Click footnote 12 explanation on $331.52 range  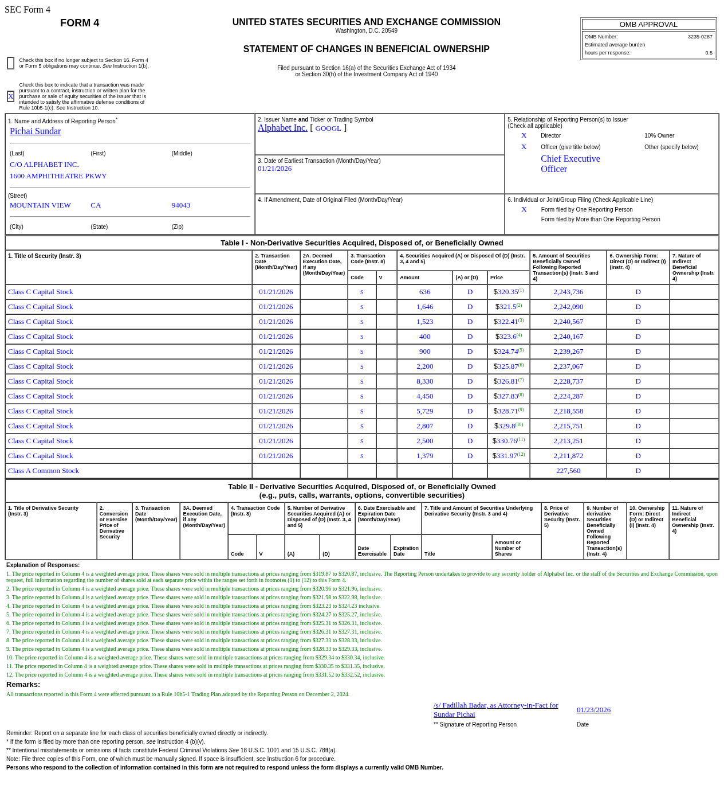195,675
